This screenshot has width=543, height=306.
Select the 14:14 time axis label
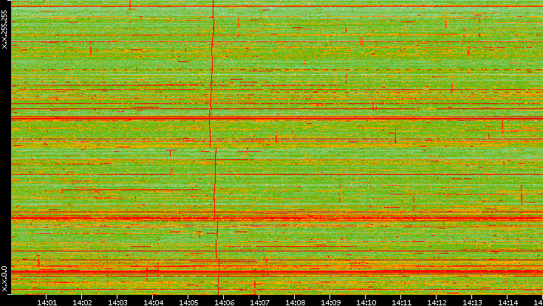(508, 302)
